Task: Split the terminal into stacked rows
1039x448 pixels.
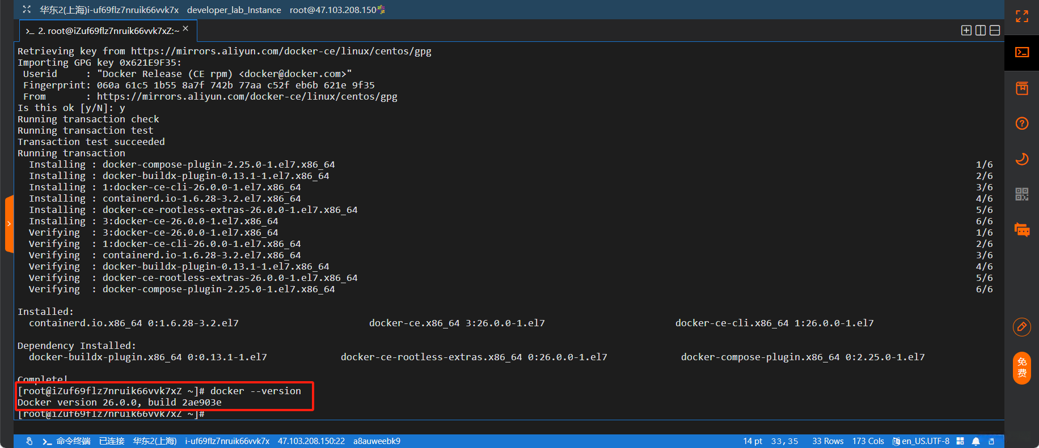Action: (995, 31)
